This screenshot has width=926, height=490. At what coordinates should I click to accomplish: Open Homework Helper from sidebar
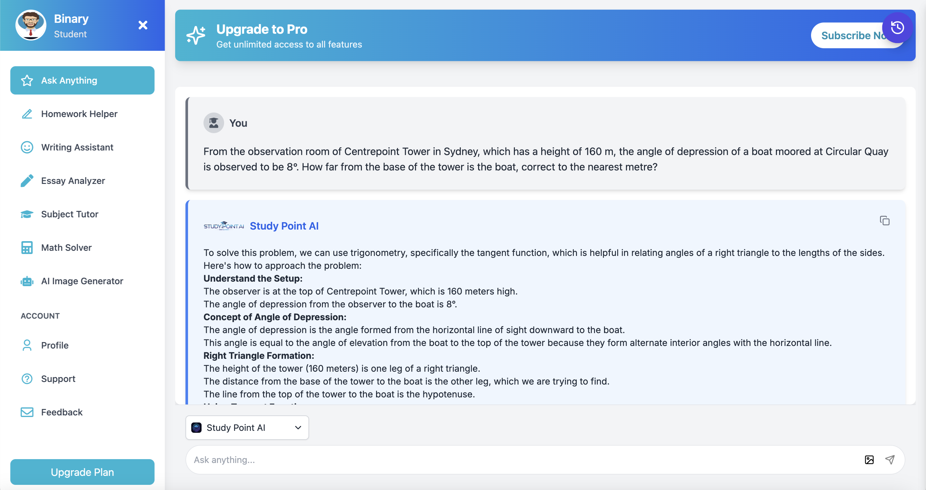(x=79, y=114)
